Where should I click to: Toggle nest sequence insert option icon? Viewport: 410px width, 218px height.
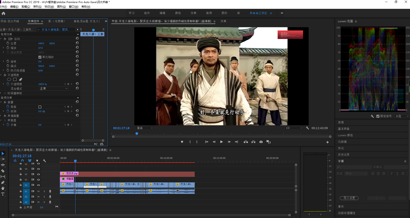point(15,161)
